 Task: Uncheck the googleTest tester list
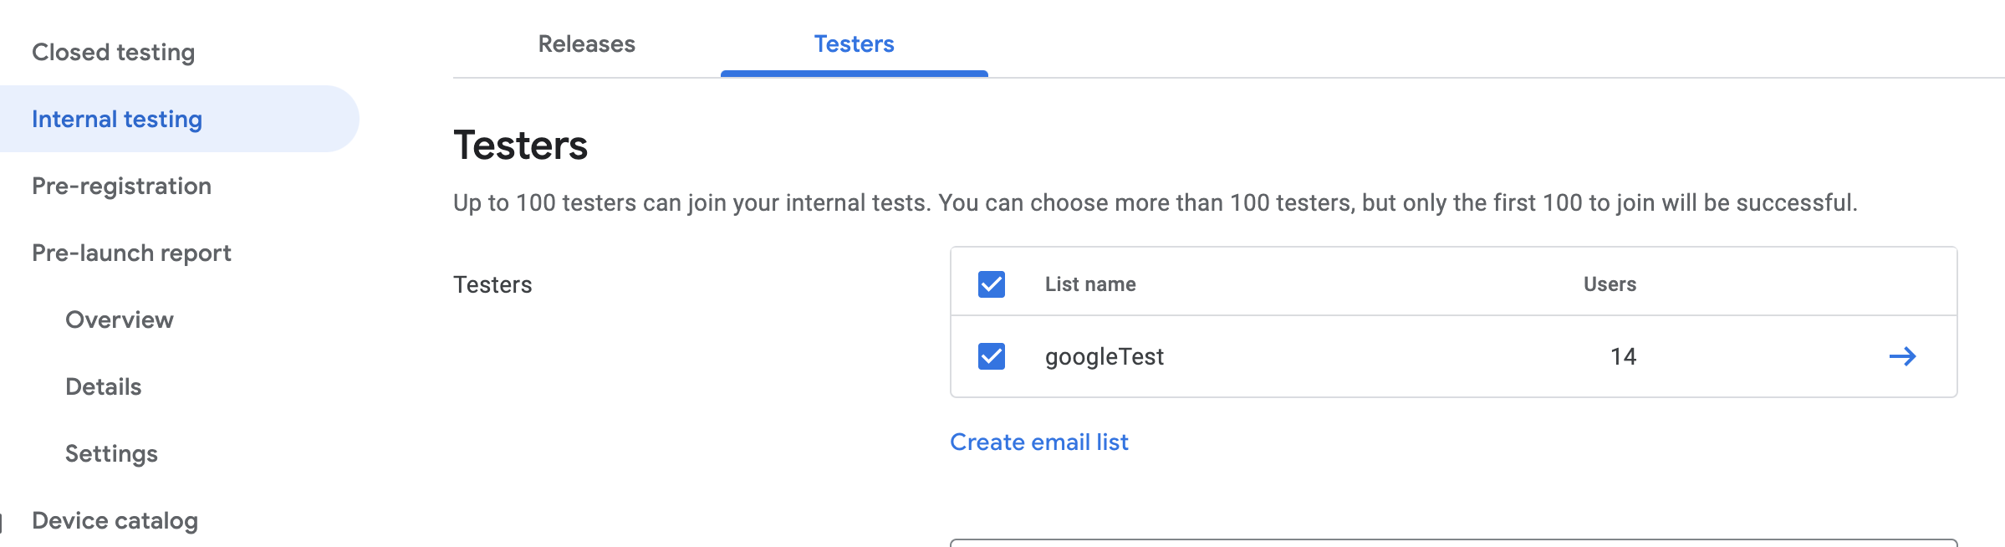point(992,356)
